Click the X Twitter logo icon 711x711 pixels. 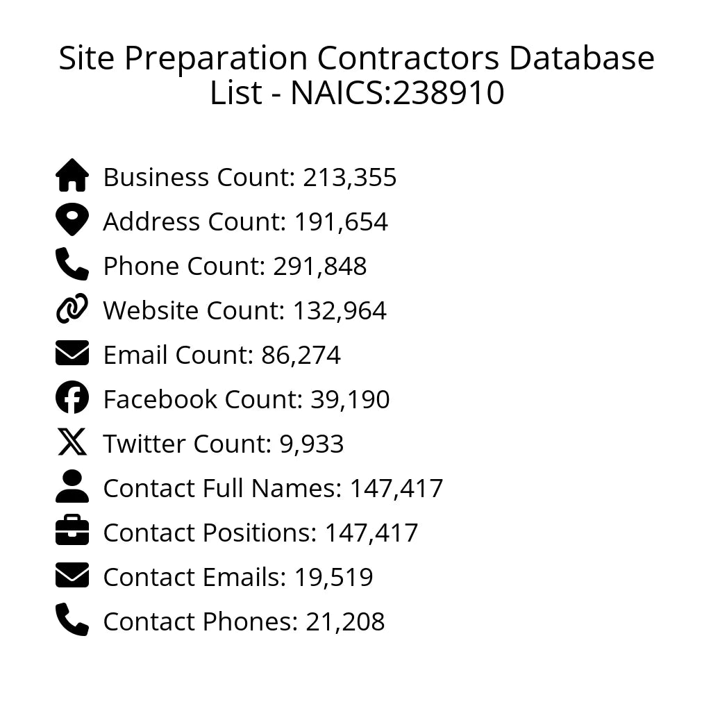click(72, 442)
